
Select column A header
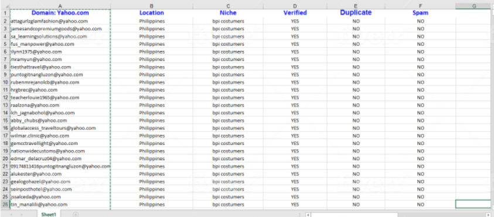pyautogui.click(x=60, y=6)
